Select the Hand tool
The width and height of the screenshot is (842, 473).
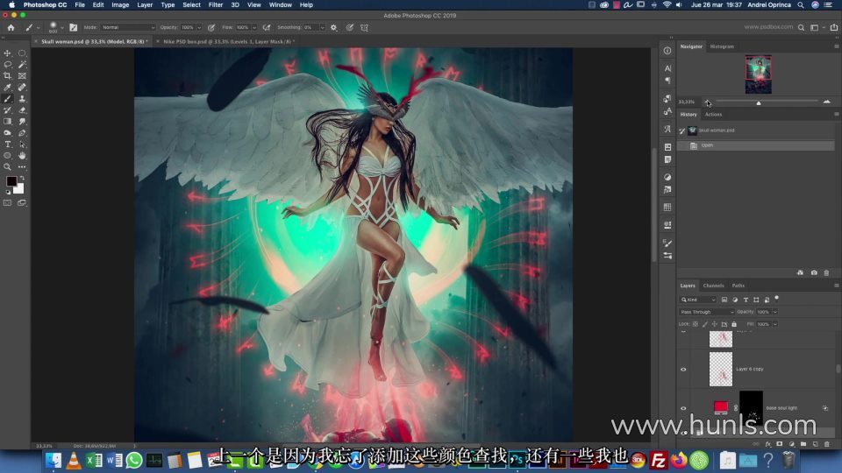tap(22, 156)
